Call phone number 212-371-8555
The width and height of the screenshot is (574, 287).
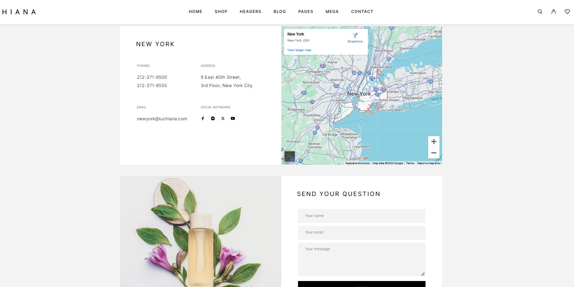[x=152, y=86]
